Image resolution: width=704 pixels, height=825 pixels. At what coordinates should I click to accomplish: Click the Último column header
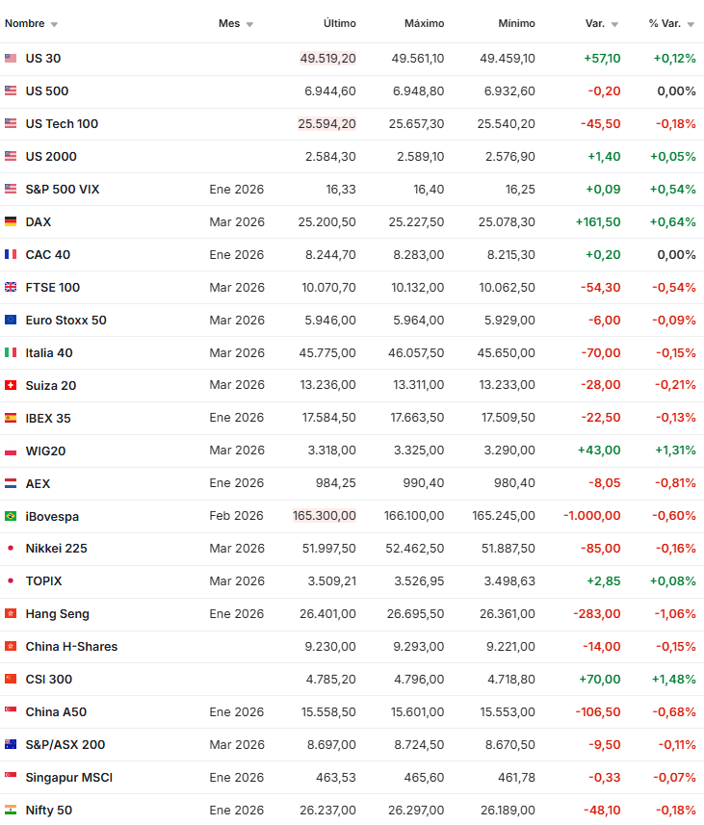(339, 23)
